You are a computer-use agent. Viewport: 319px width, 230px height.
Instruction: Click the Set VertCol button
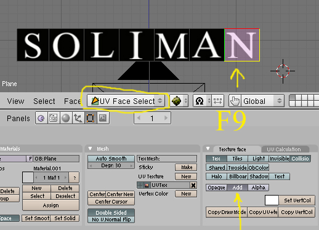click(x=297, y=200)
